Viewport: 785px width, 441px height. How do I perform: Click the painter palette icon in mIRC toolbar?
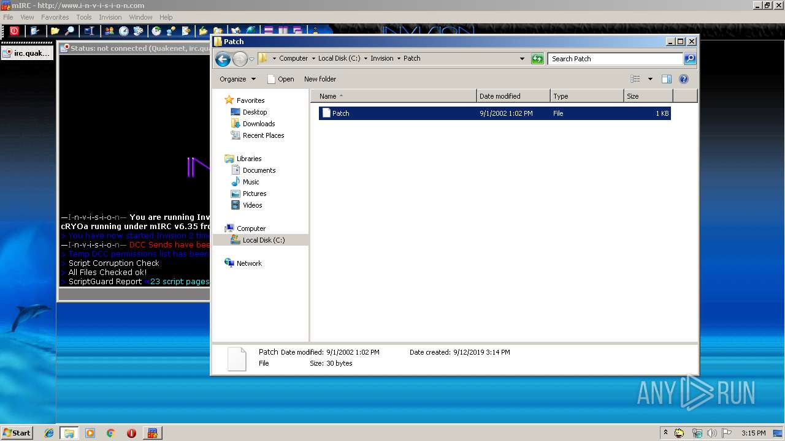(139, 31)
